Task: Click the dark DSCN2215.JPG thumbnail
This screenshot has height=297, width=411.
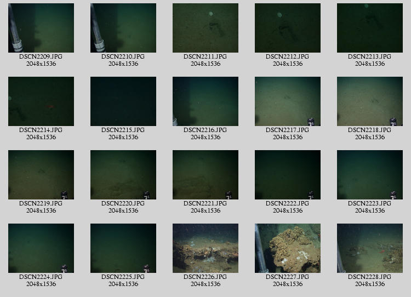Action: (x=123, y=101)
